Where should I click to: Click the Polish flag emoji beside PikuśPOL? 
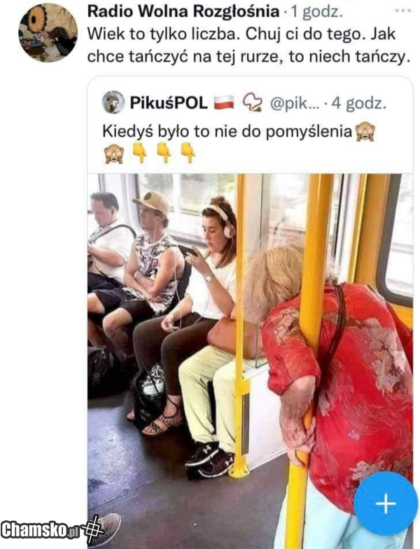(x=224, y=102)
